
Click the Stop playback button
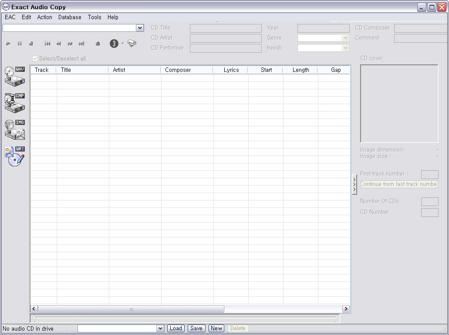[x=31, y=44]
